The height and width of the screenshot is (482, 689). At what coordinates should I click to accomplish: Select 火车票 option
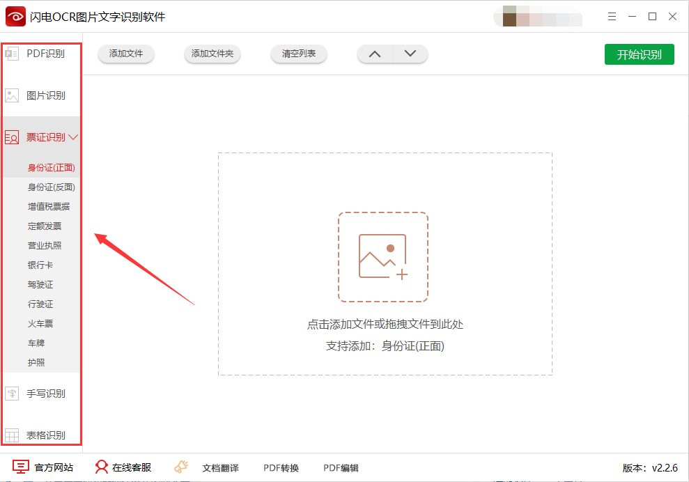tap(40, 323)
